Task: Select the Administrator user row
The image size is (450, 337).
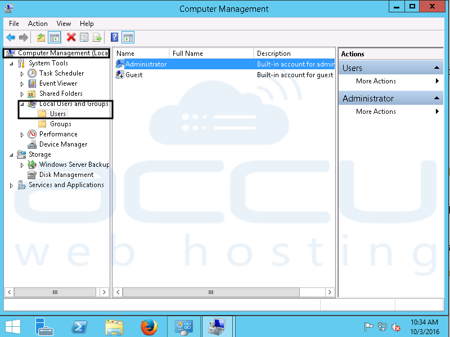Action: coord(224,64)
